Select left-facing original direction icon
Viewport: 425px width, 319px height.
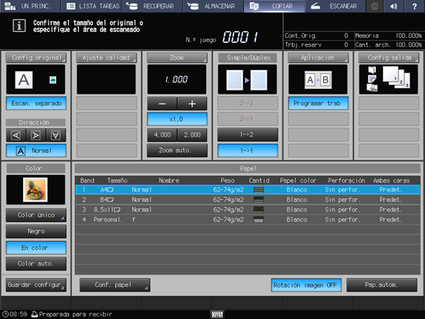pyautogui.click(x=16, y=135)
